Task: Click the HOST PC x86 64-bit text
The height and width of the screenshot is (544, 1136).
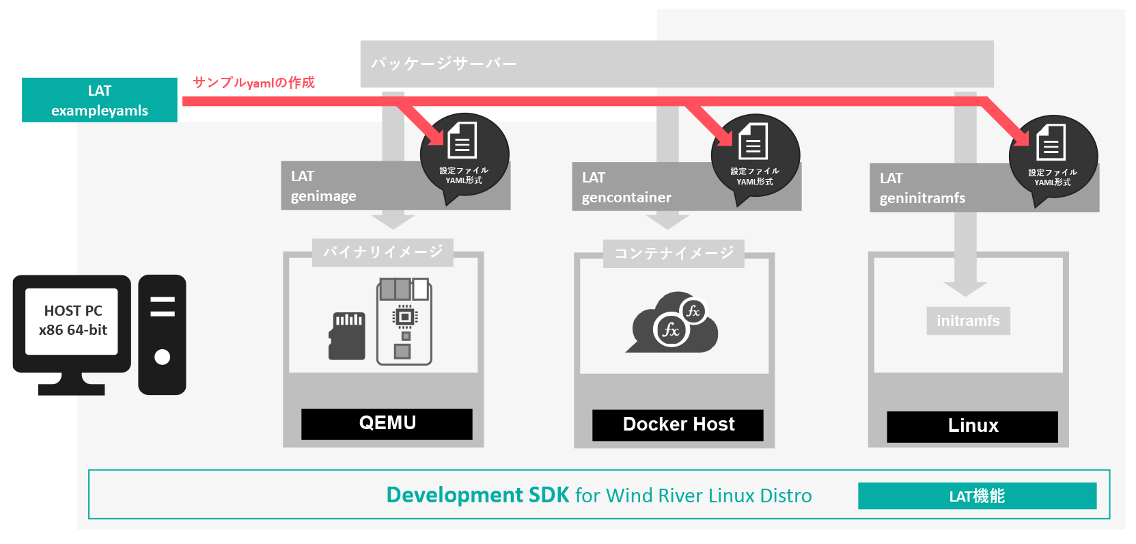Action: point(72,321)
